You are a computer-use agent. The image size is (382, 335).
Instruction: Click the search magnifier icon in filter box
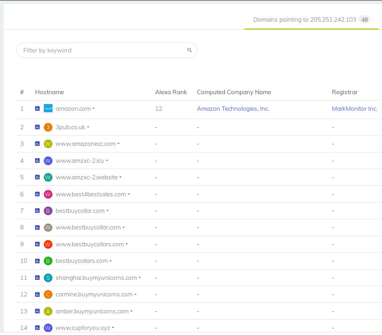(x=189, y=50)
